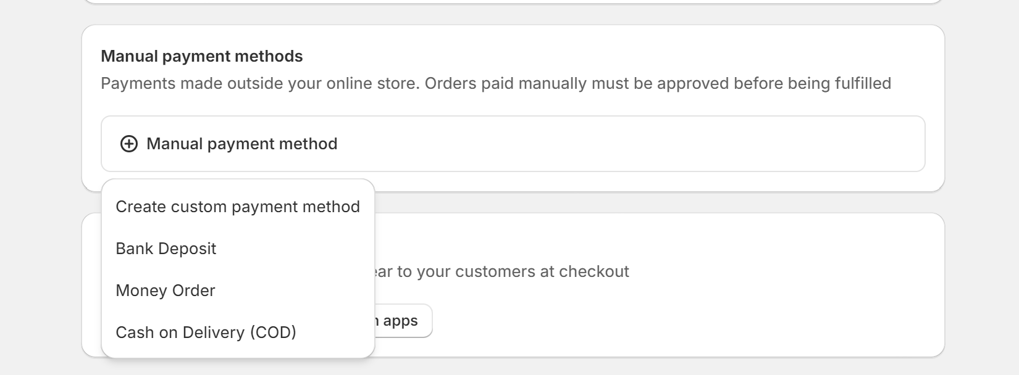Click the plus icon for manual payment method
This screenshot has width=1019, height=375.
(x=128, y=144)
